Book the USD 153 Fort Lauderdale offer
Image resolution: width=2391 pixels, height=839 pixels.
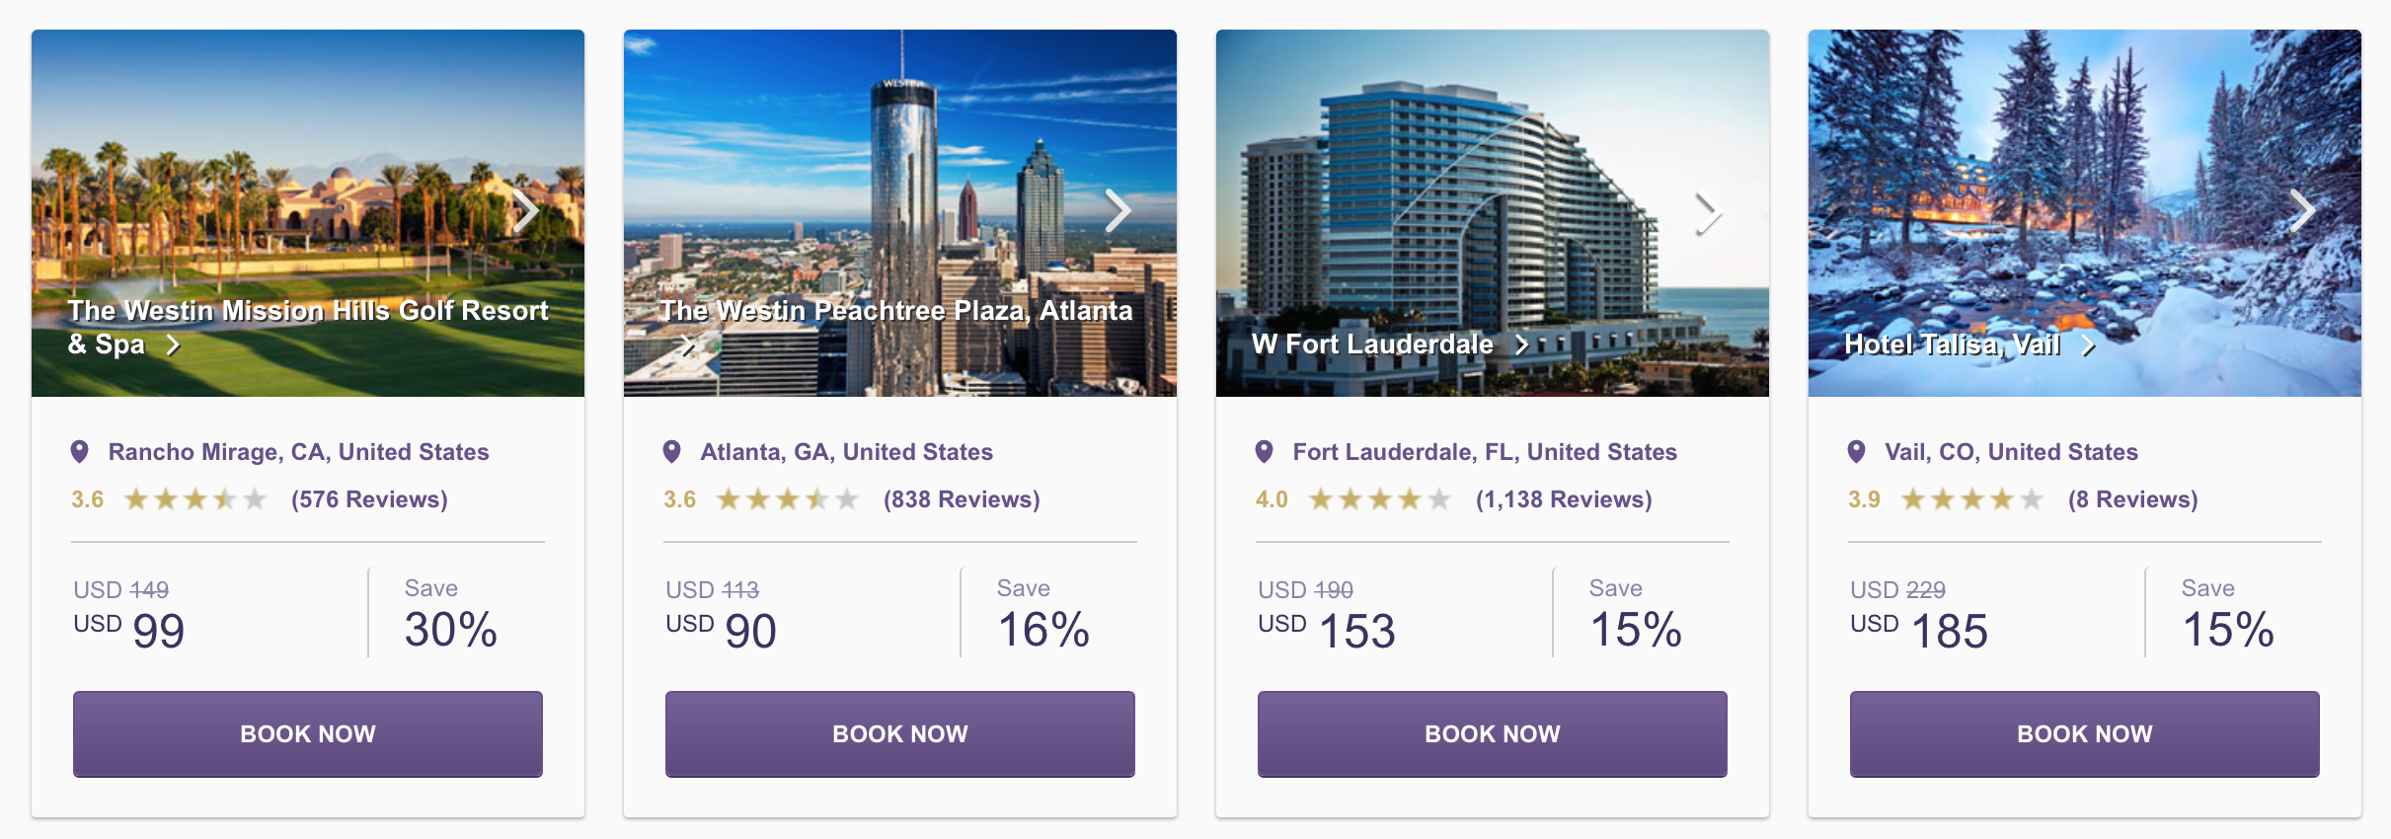1493,733
